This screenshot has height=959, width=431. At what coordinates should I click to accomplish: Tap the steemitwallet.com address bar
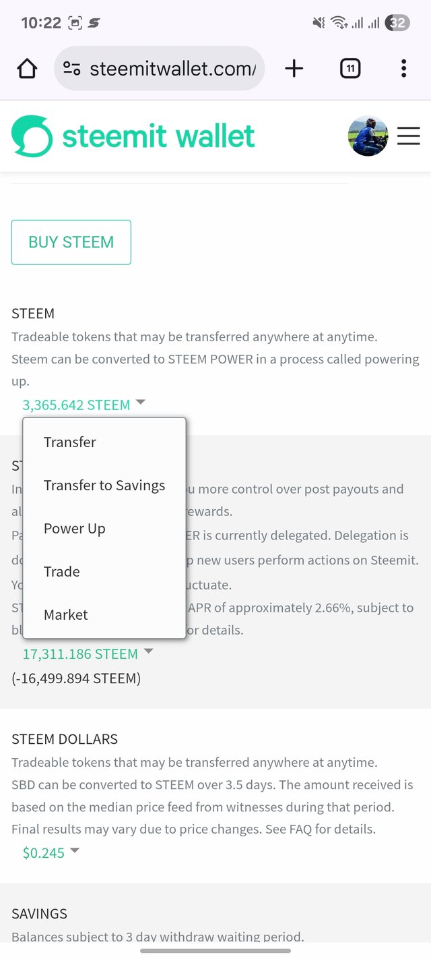coord(172,68)
